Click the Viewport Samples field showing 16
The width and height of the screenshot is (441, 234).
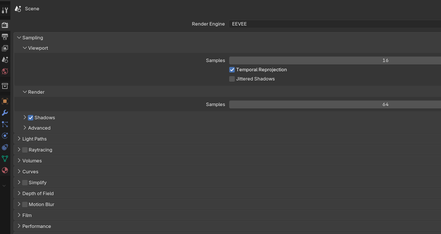click(x=335, y=60)
